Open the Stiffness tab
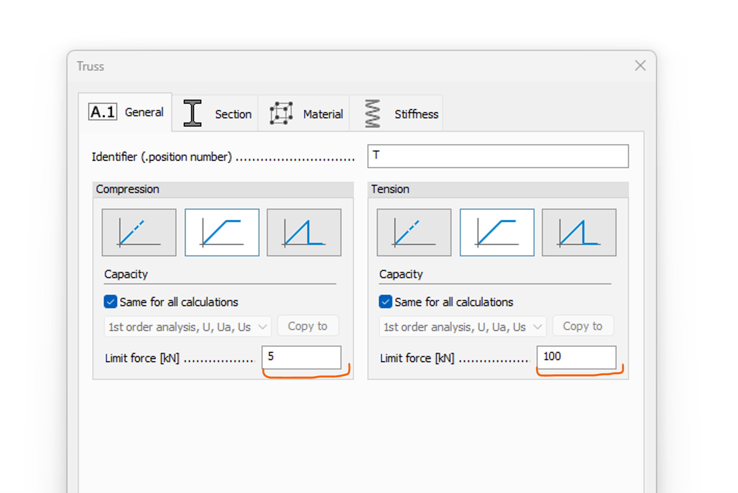Viewport: 738px width, 493px height. tap(396, 114)
